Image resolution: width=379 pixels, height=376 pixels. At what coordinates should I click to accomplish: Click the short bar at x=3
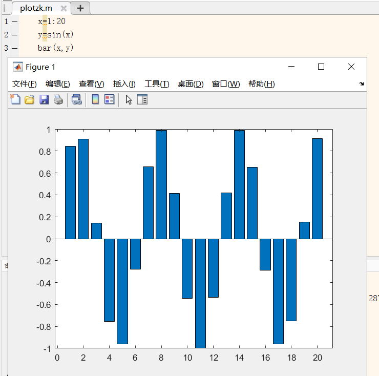click(x=96, y=231)
